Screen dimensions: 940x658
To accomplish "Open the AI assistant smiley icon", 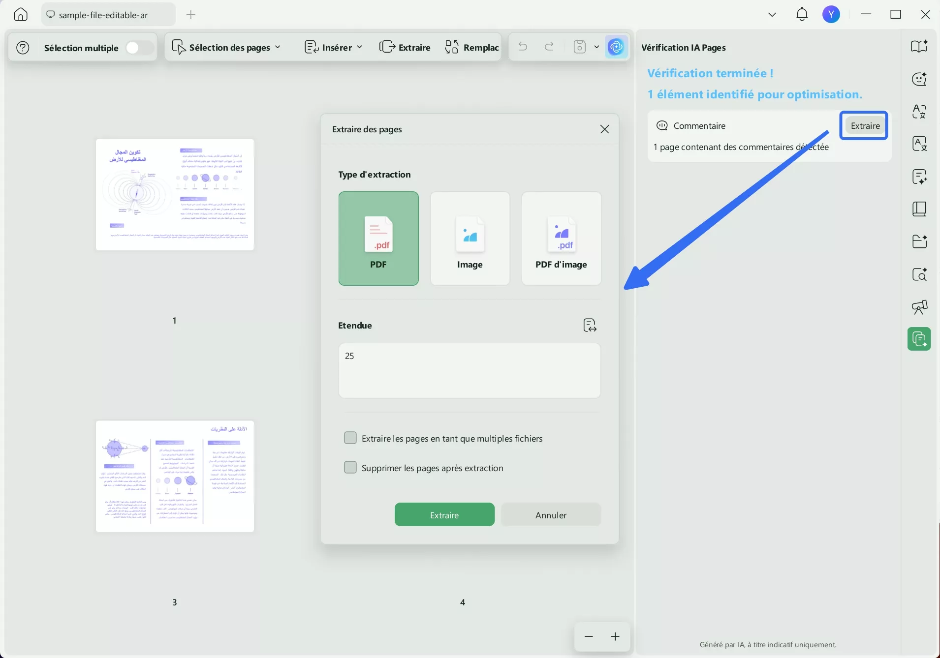I will click(x=919, y=79).
